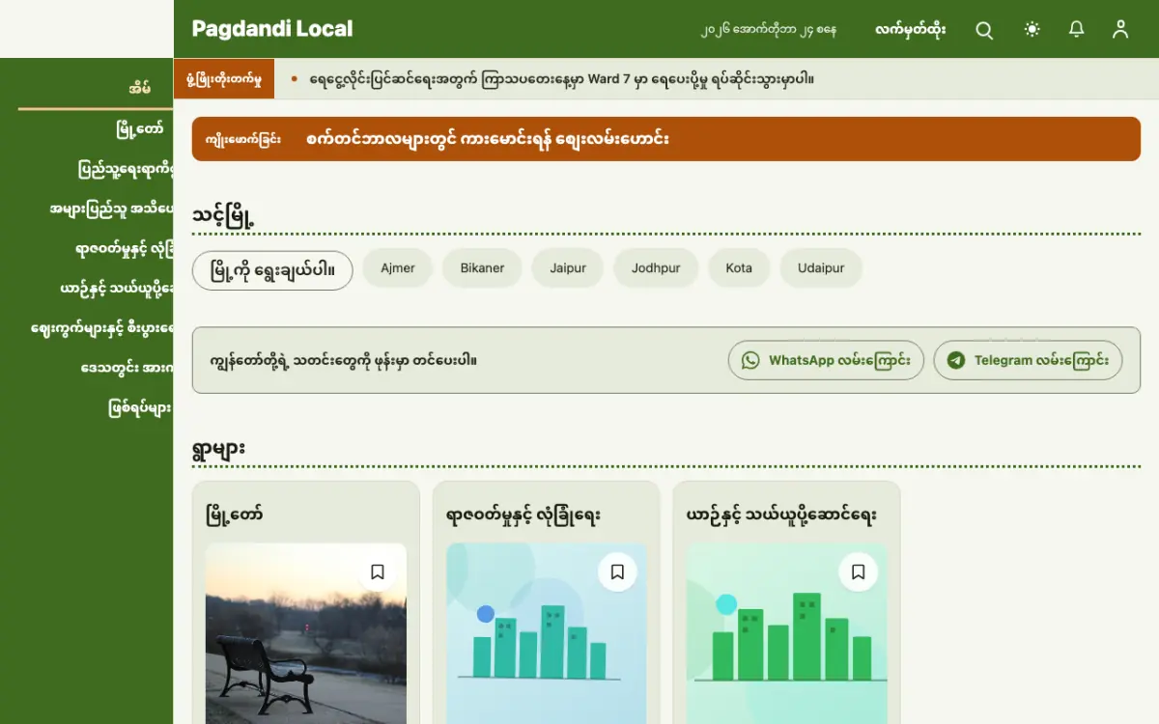Bookmark the ယာဉ်နှင့် သယ်ယူပို့ဆောင်ရေး card

[858, 571]
